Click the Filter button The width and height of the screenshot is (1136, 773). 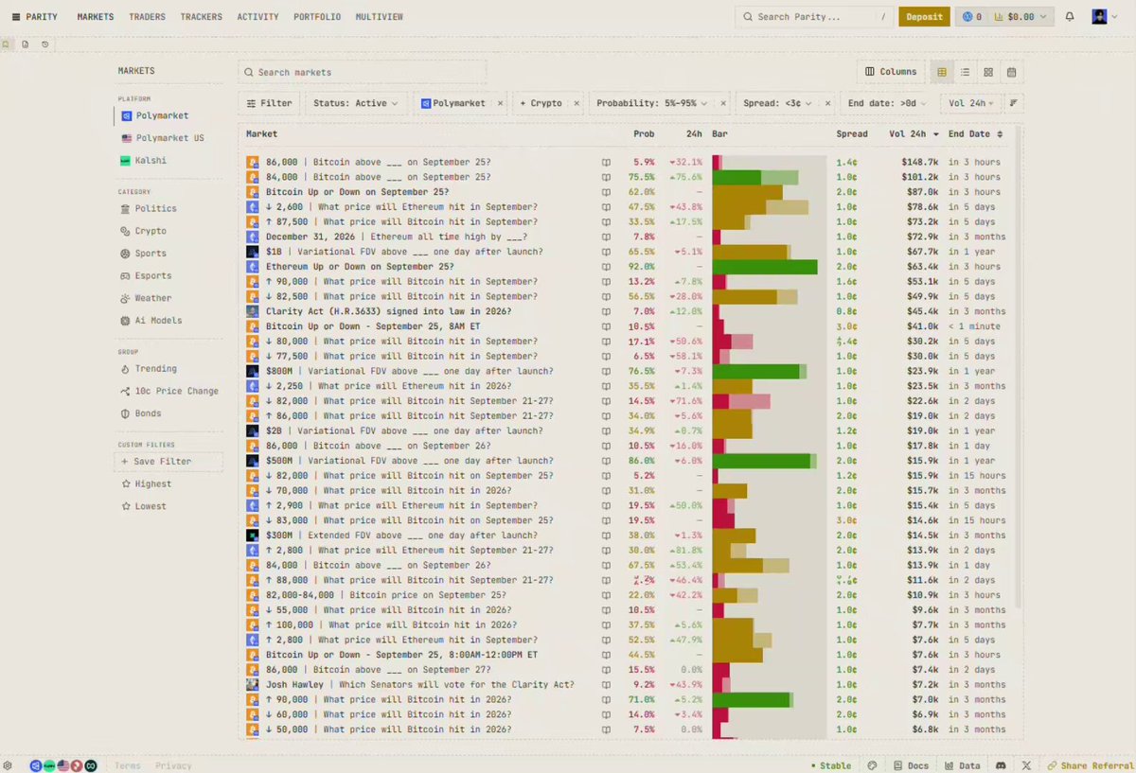click(269, 103)
